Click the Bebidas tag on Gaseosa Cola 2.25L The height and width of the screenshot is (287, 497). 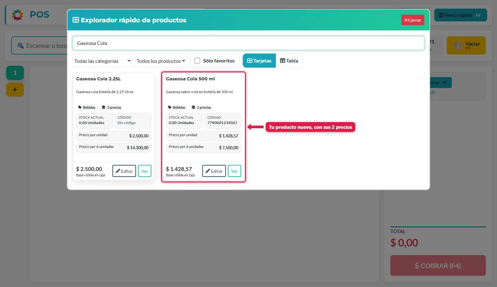pyautogui.click(x=87, y=107)
